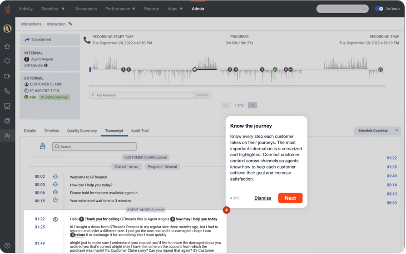Open the user avatar in sidebar
This screenshot has height=254, width=406.
pyautogui.click(x=7, y=28)
